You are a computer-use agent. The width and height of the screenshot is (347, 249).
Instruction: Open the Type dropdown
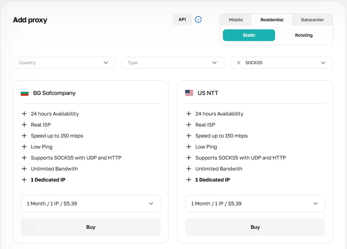click(173, 63)
